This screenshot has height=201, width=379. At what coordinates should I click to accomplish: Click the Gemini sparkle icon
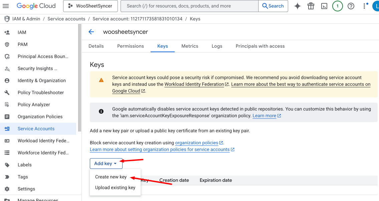point(297,6)
